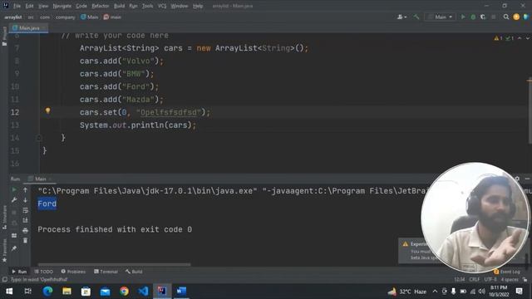Restore layout icon in Run panel
This screenshot has width=532, height=299.
[14, 235]
